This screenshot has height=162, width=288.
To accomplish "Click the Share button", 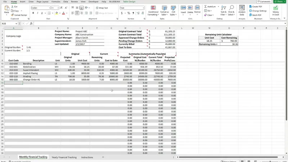I will 280,2.
